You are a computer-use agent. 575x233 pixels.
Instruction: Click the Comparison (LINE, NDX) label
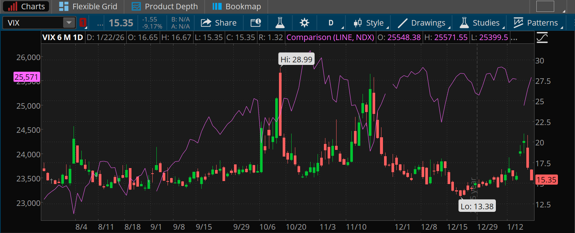[x=330, y=37]
